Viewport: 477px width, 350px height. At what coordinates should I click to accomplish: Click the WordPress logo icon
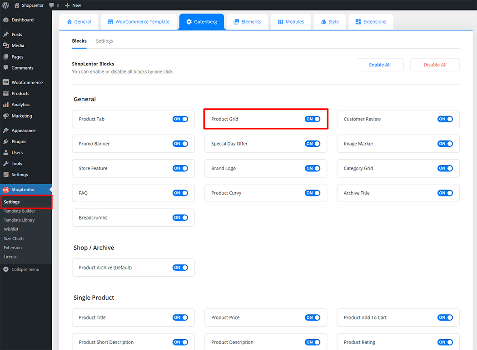(x=5, y=5)
